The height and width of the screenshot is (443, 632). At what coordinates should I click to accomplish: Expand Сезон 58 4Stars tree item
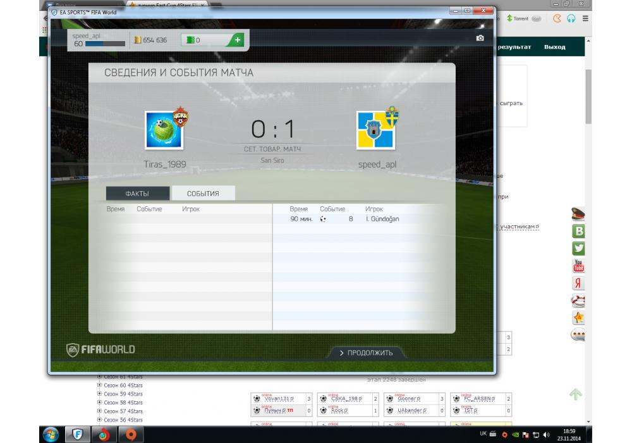click(99, 402)
